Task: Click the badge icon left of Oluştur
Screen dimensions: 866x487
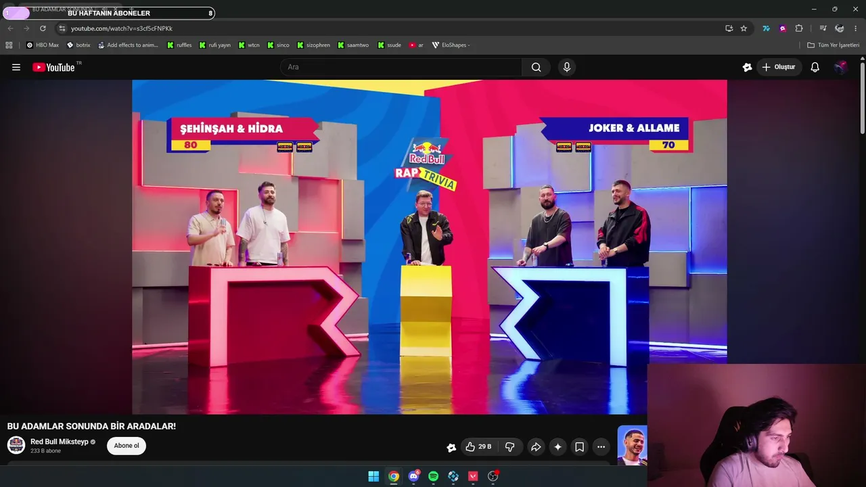Action: coord(747,67)
